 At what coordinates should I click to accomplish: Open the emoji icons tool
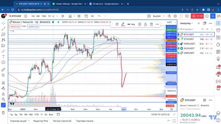click(x=3, y=62)
